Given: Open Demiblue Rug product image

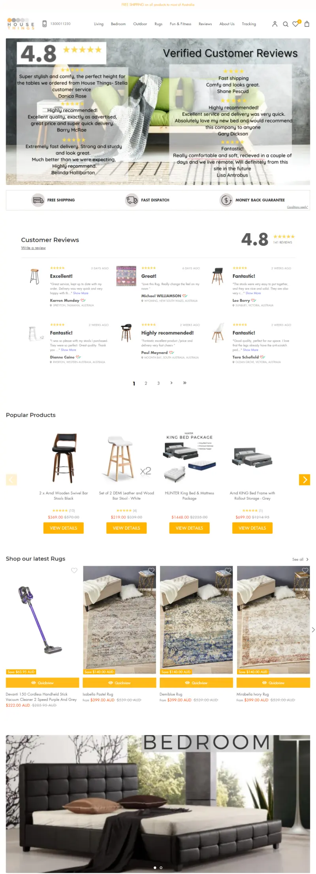Looking at the screenshot, I should (x=196, y=620).
